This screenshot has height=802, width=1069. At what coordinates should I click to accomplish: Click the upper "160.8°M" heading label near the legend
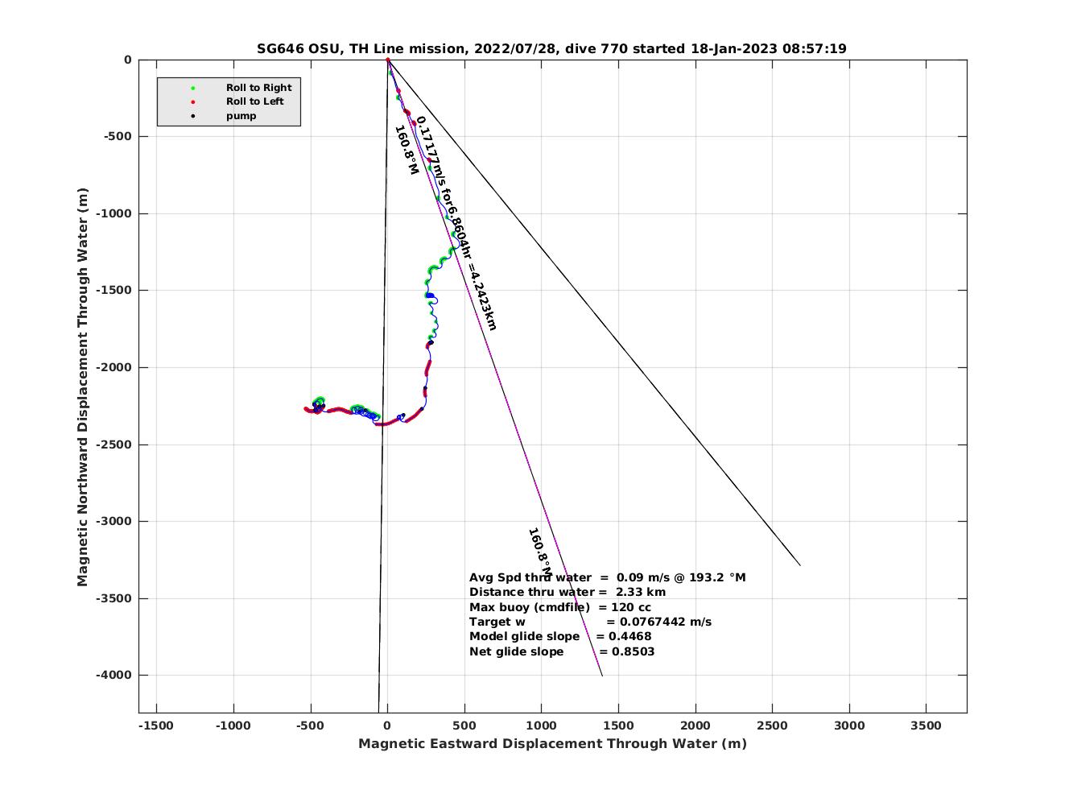click(407, 151)
